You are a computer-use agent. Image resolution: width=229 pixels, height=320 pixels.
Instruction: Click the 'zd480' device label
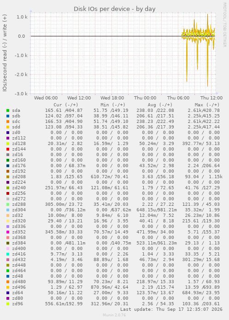point(19,281)
